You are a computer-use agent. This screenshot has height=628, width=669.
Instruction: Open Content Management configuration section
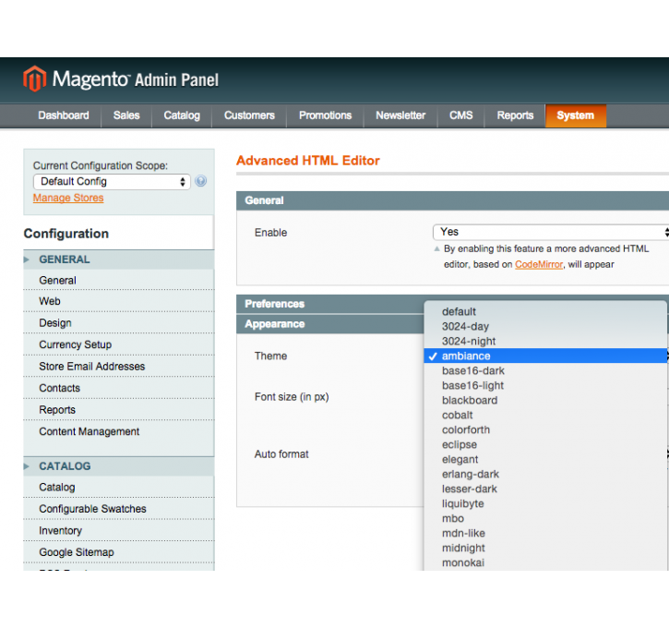89,431
